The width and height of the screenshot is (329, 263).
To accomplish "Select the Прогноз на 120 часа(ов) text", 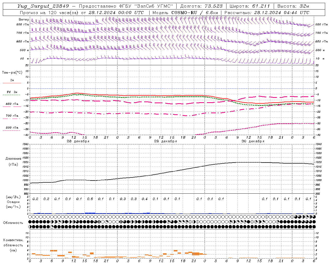I will point(49,13).
